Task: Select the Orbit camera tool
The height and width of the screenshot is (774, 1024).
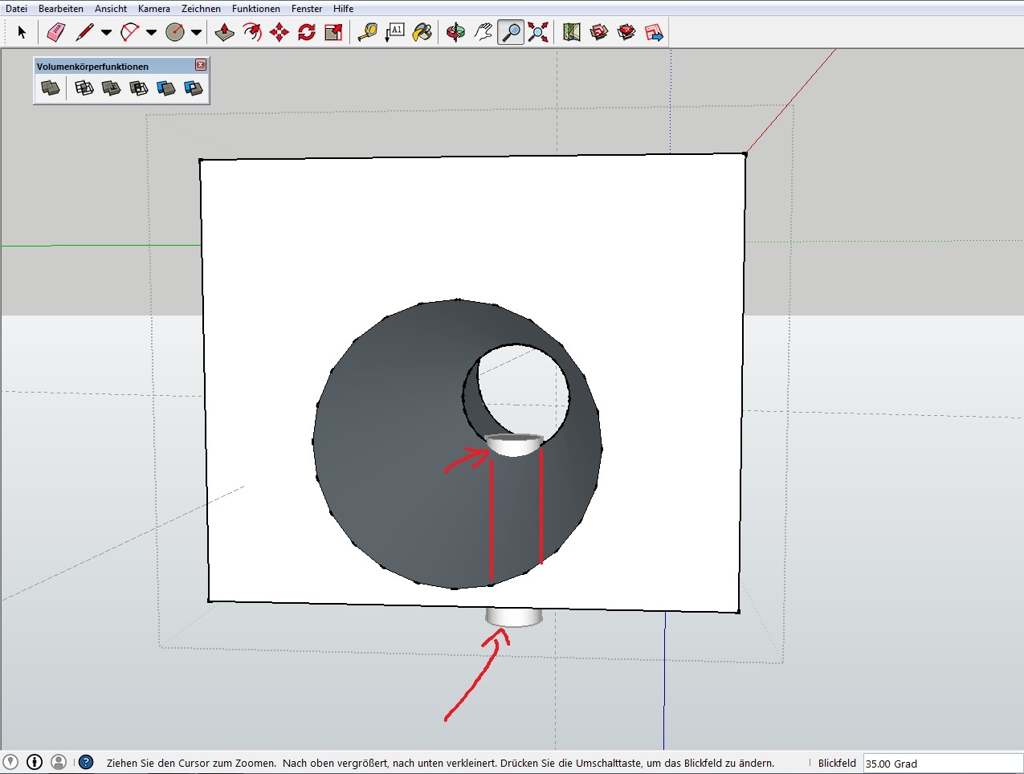Action: [456, 33]
